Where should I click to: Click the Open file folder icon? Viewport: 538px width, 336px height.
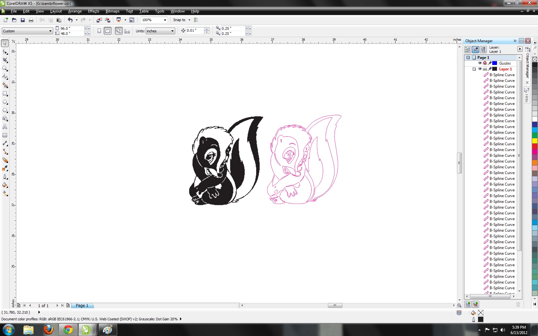point(14,20)
